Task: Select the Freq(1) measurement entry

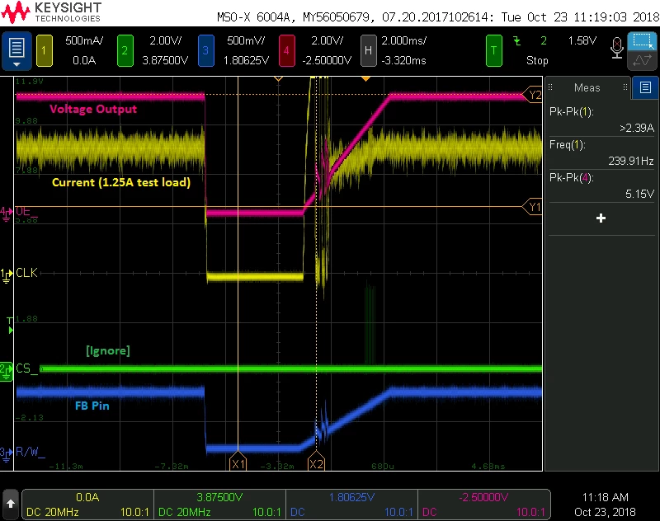Action: 602,153
